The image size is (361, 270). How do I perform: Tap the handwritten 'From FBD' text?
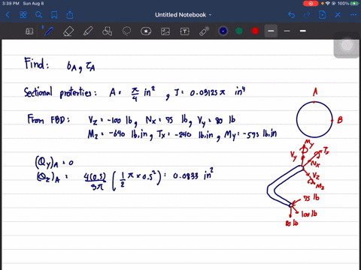tap(49, 119)
